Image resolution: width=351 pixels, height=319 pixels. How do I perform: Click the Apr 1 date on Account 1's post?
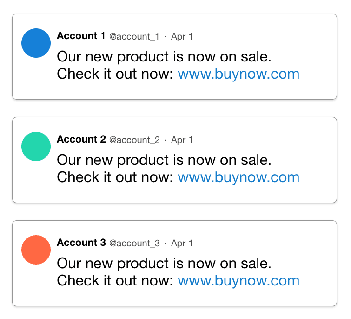pos(182,36)
